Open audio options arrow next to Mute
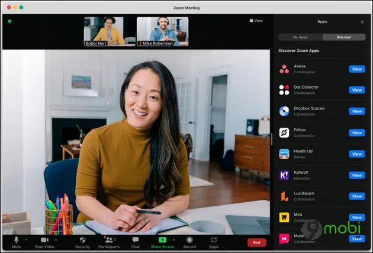 coord(26,240)
